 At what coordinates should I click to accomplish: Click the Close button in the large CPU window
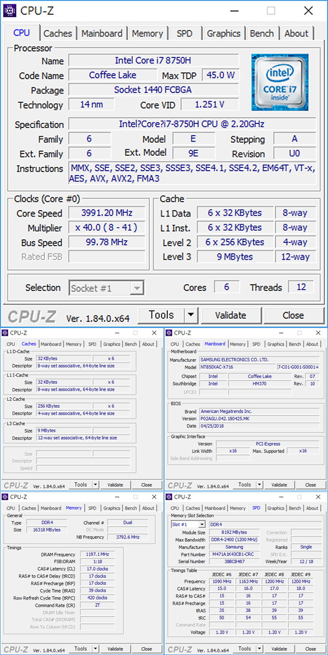294,315
